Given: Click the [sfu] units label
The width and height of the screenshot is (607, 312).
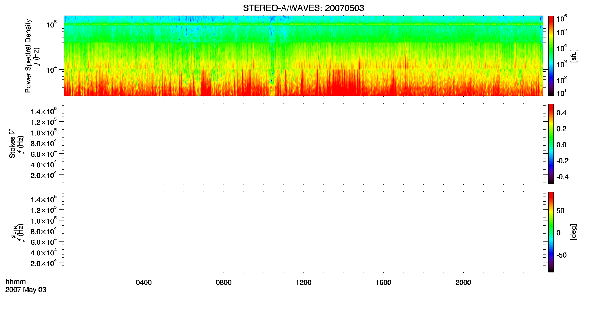Looking at the screenshot, I should click(x=573, y=56).
